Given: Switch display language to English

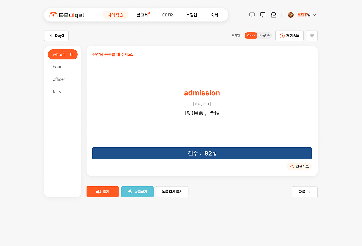Looking at the screenshot, I should [265, 36].
